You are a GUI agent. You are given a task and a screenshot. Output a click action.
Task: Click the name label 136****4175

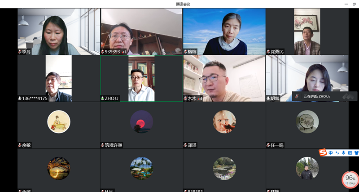(35, 98)
